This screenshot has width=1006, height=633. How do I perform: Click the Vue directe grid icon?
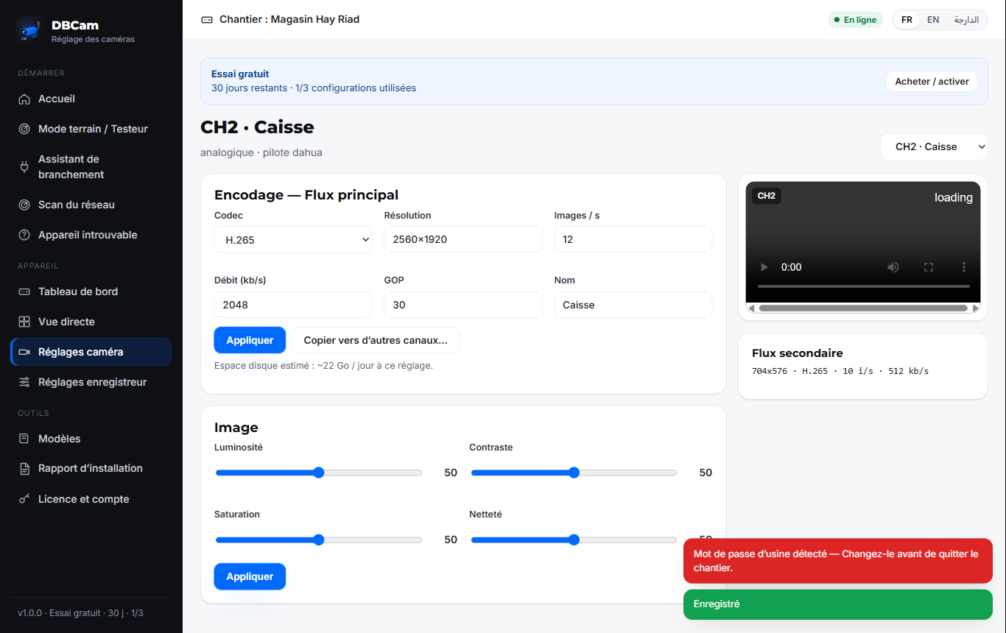pos(24,322)
